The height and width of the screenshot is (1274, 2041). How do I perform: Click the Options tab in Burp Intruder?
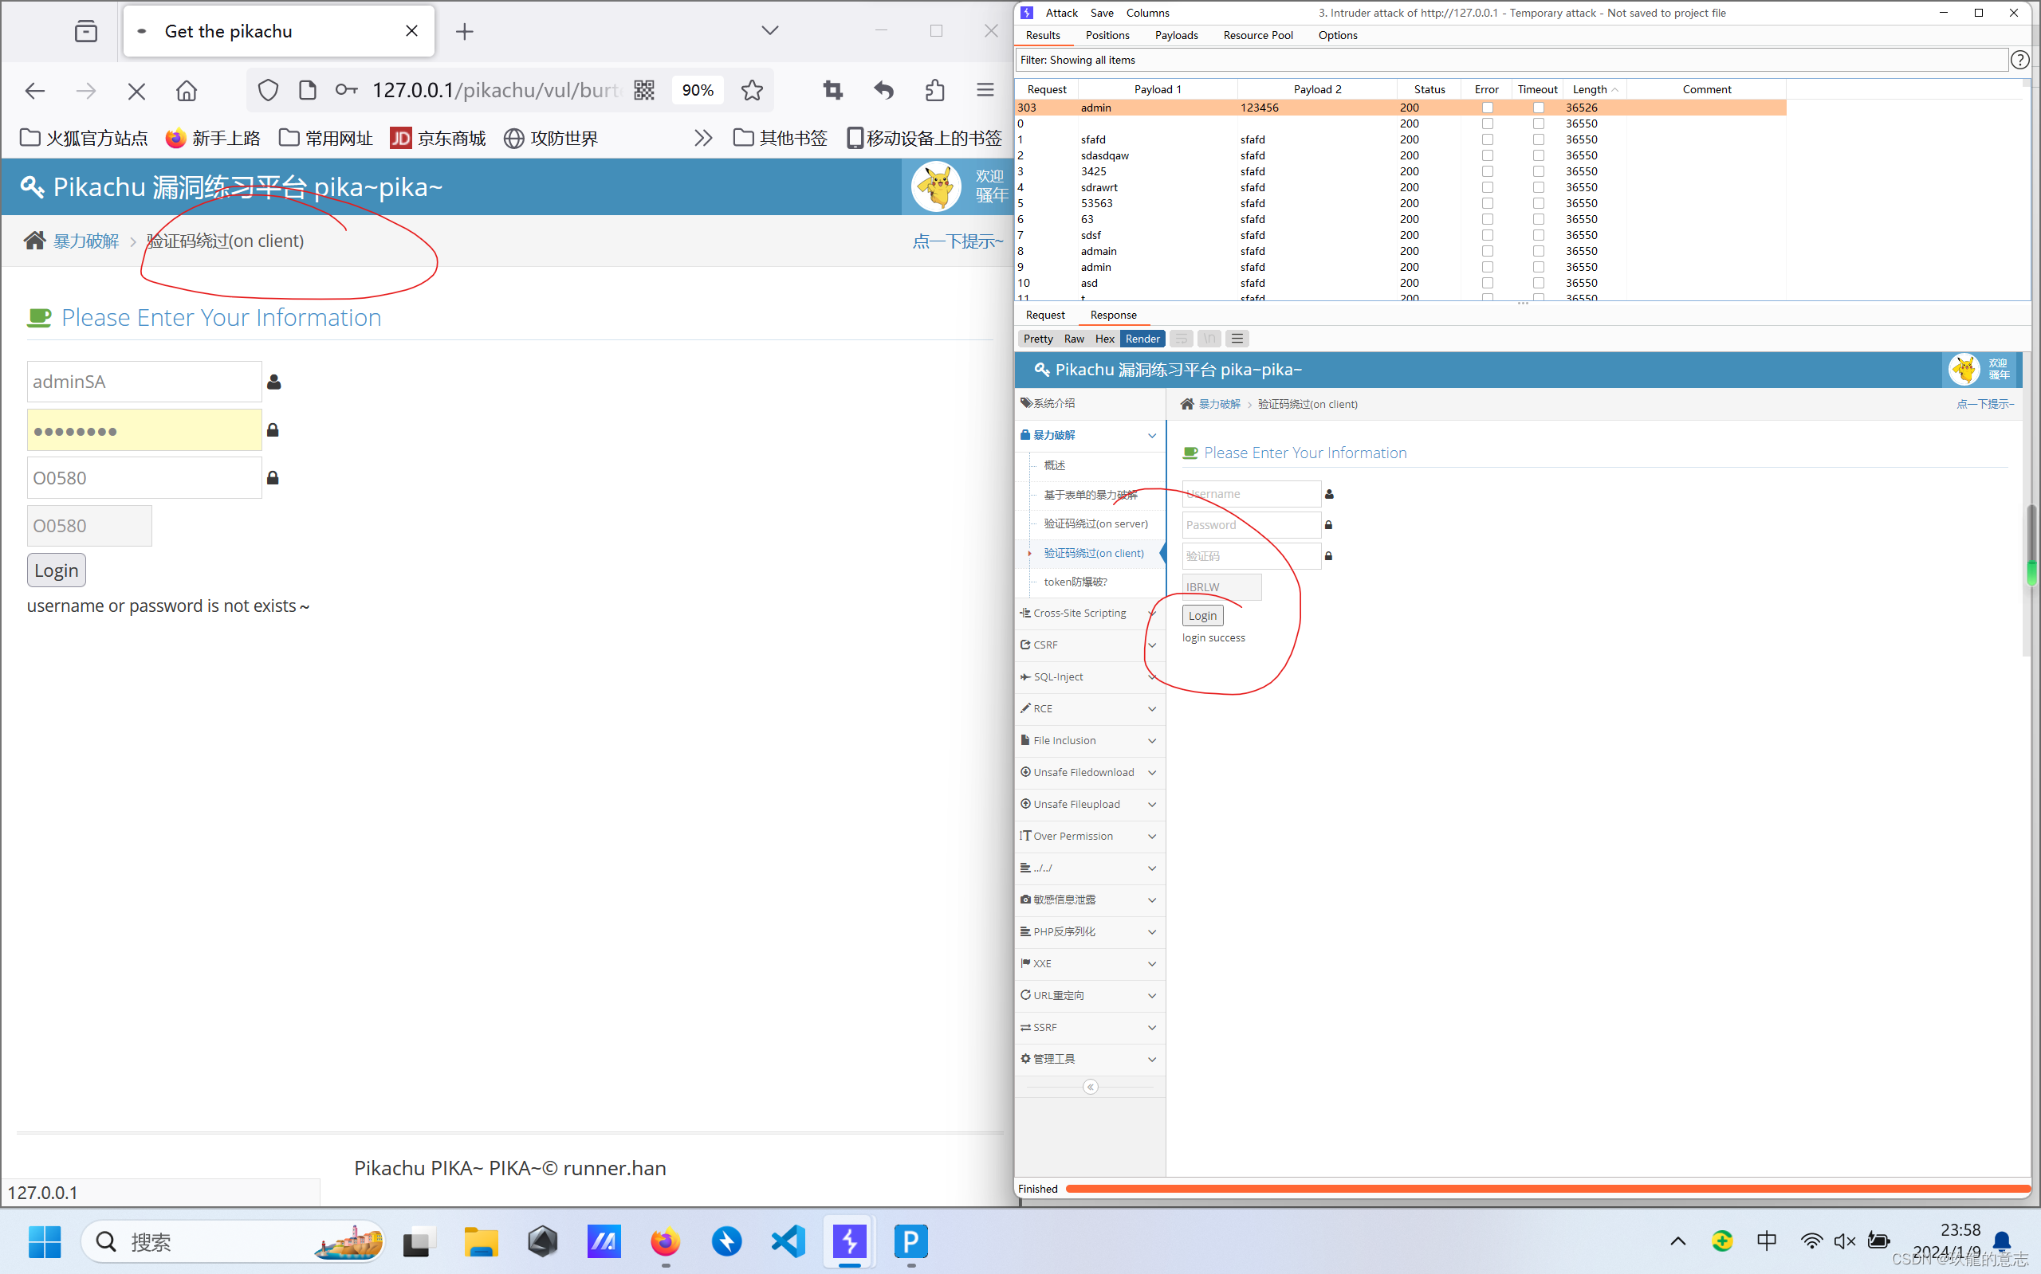[x=1338, y=35]
